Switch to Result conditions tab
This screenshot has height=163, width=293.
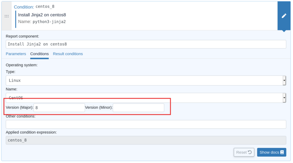pos(68,54)
